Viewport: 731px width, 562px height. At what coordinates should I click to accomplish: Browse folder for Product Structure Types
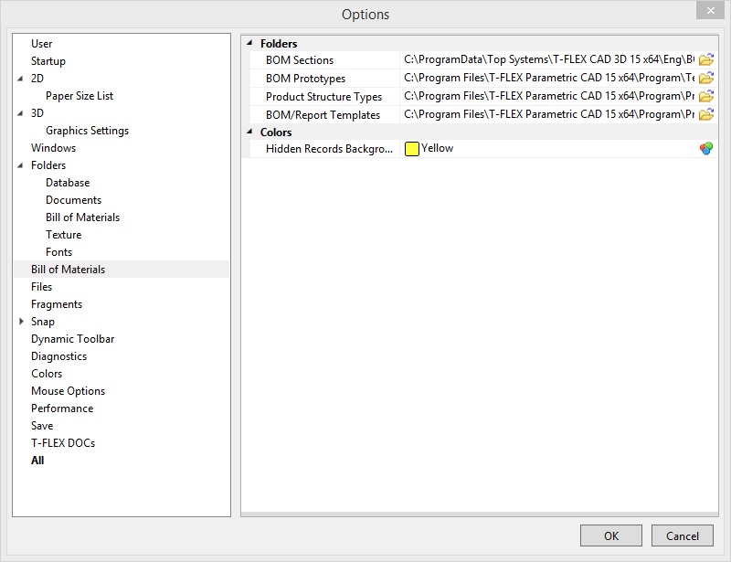(x=706, y=97)
